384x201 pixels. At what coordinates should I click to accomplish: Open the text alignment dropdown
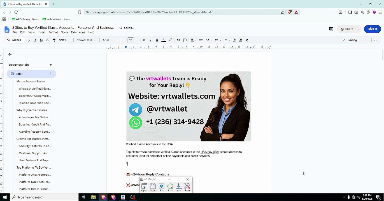(x=194, y=40)
